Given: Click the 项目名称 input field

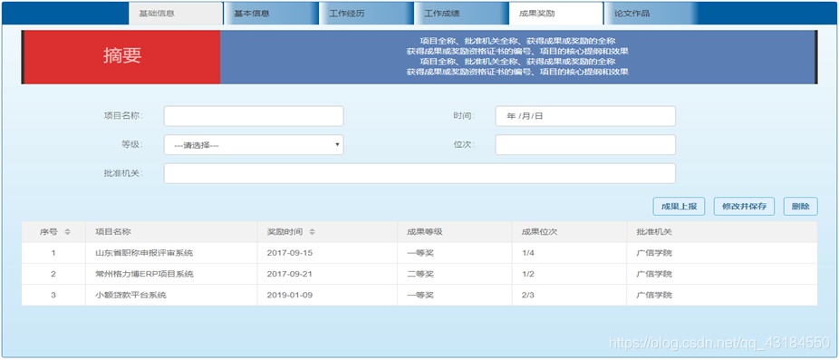Looking at the screenshot, I should [x=254, y=116].
